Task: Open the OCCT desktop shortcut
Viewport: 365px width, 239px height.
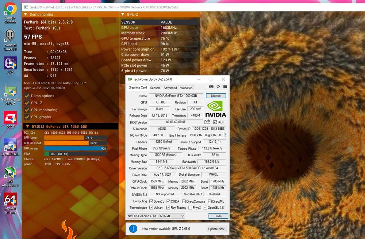Action: tap(10, 118)
